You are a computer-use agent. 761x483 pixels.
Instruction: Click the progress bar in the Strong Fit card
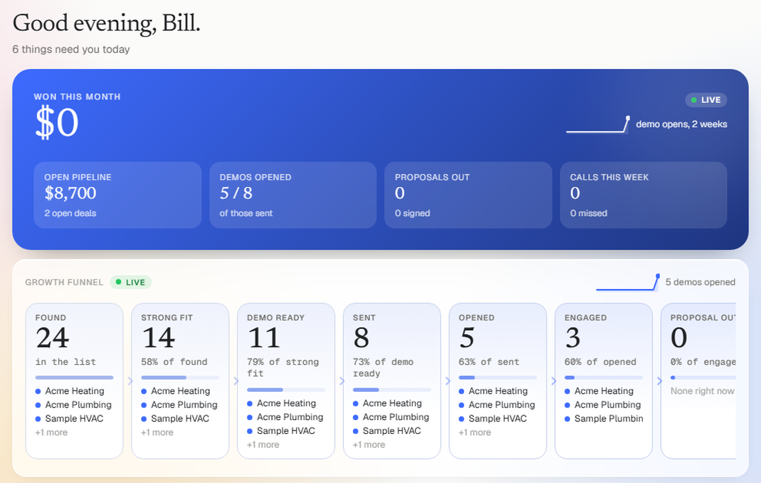pyautogui.click(x=180, y=377)
